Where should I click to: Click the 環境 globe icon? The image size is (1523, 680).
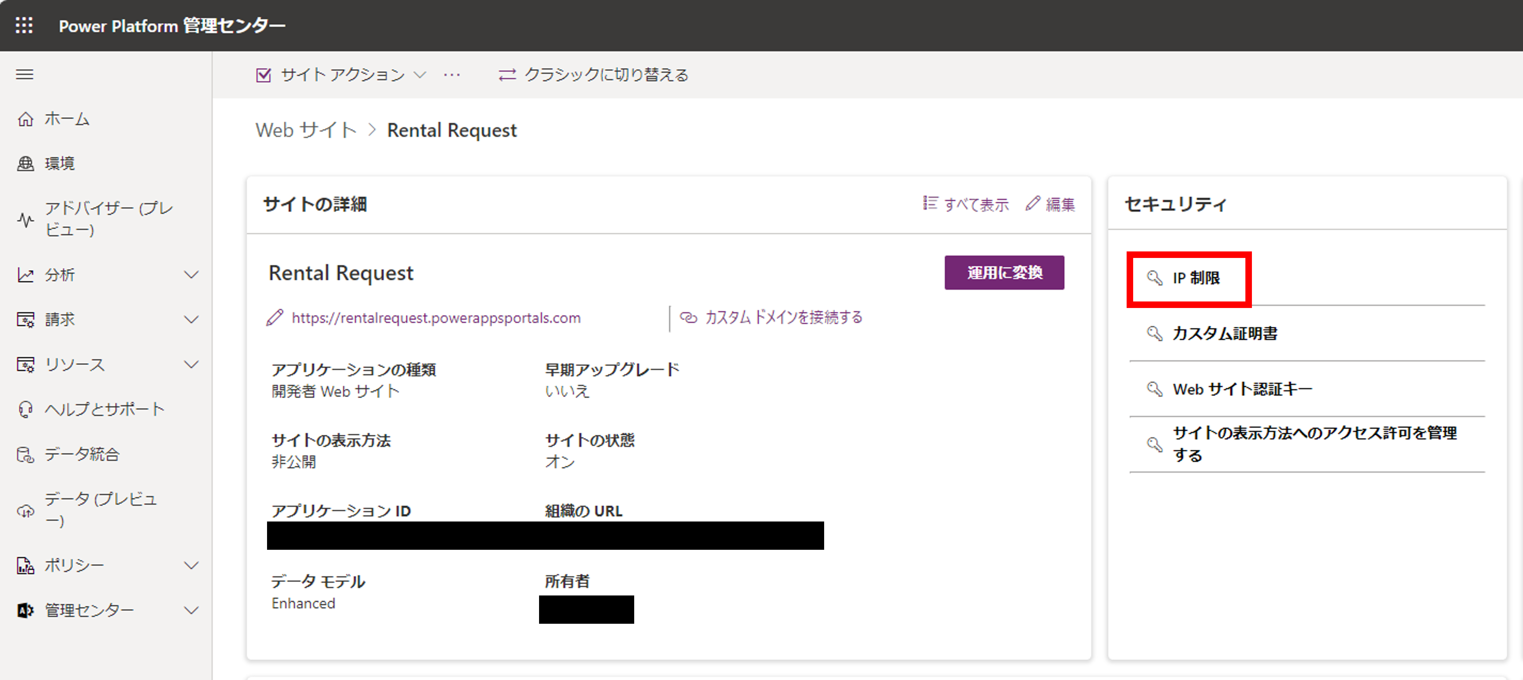(x=25, y=163)
